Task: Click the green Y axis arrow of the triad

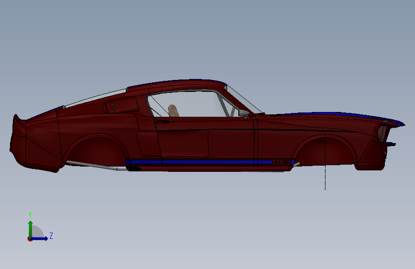Action: [x=31, y=229]
